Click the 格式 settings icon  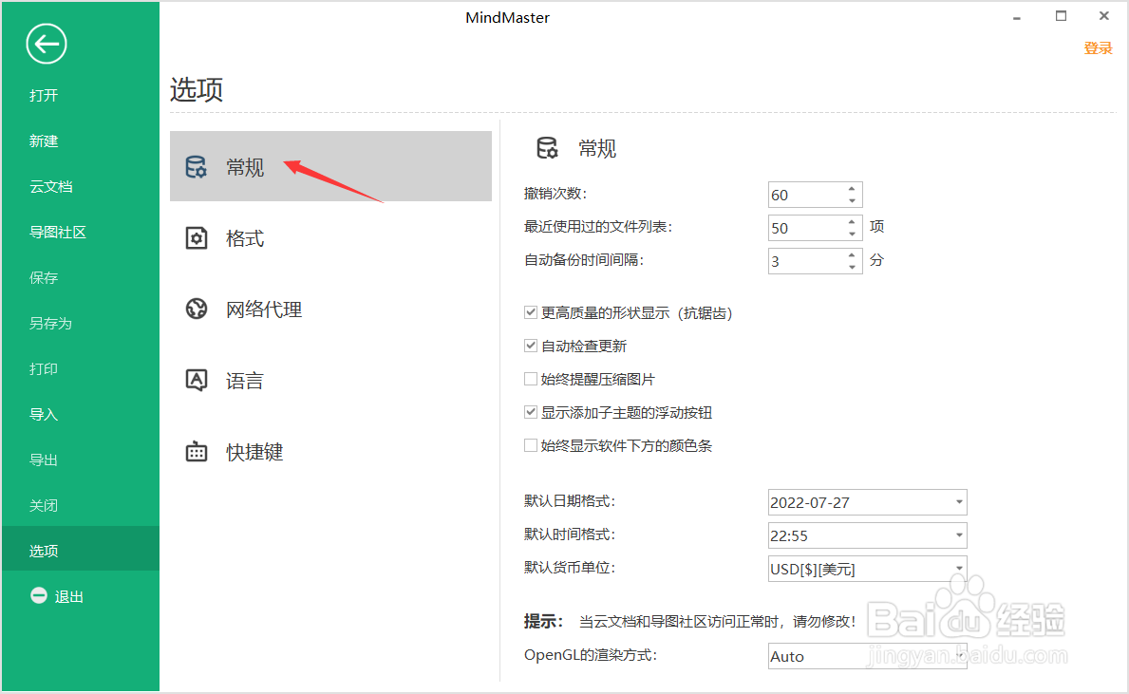click(x=196, y=238)
